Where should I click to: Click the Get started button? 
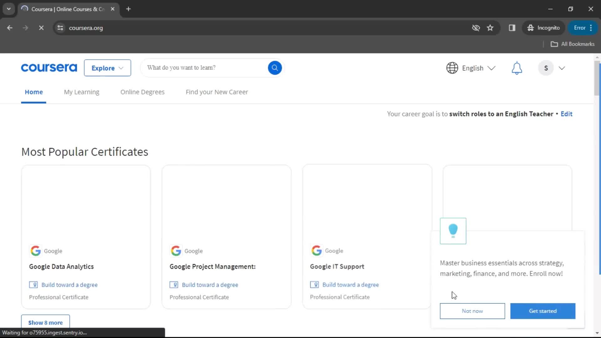click(542, 311)
